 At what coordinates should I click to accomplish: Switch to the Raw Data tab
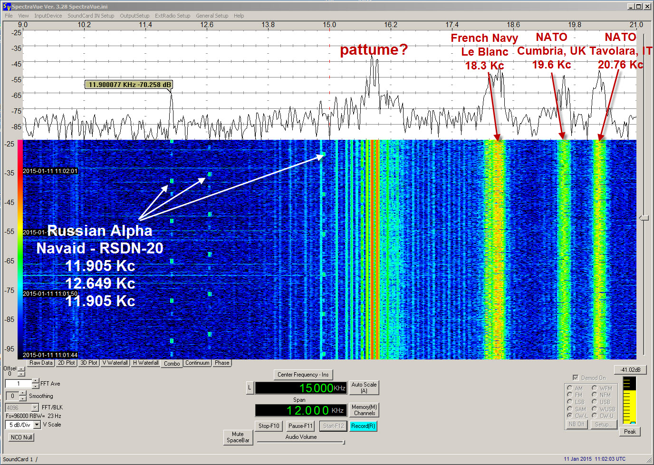41,363
